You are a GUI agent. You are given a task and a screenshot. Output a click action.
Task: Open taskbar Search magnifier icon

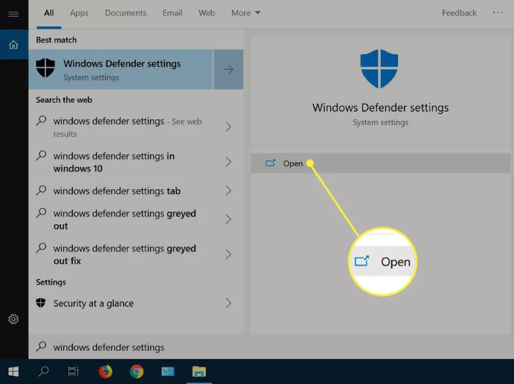tap(44, 372)
